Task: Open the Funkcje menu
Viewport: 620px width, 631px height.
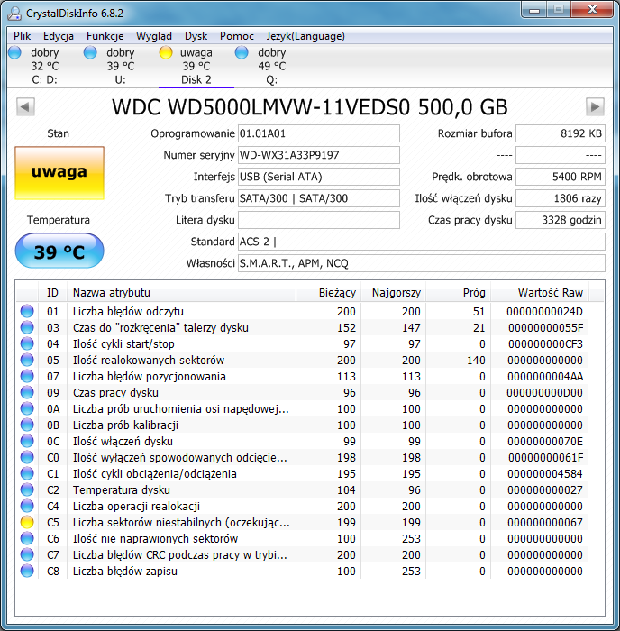Action: pyautogui.click(x=105, y=36)
